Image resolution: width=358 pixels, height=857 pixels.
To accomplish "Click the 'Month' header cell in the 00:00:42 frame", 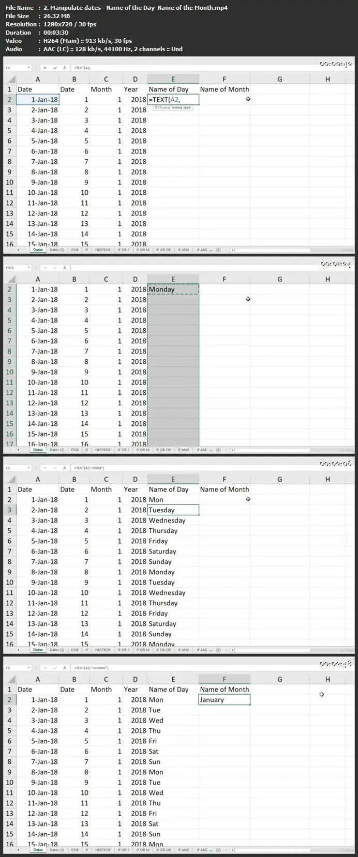I will 106,89.
